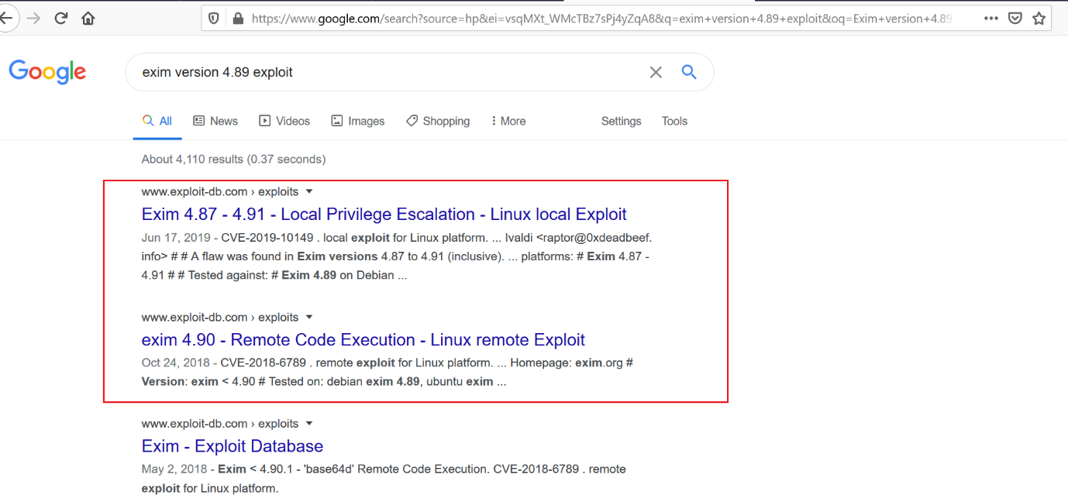The image size is (1068, 502).
Task: Expand dropdown arrow for third exploit-db result
Action: coord(309,424)
